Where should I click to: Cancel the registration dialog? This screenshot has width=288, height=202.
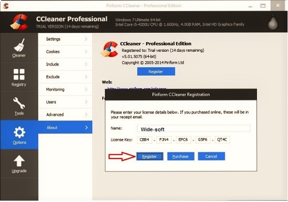coord(211,156)
